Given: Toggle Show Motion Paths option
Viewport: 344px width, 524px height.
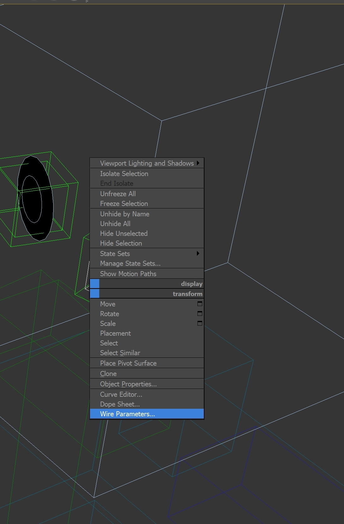Looking at the screenshot, I should pos(147,274).
